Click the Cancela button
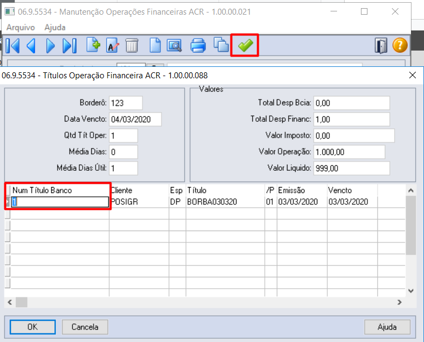The height and width of the screenshot is (342, 424). pyautogui.click(x=85, y=327)
